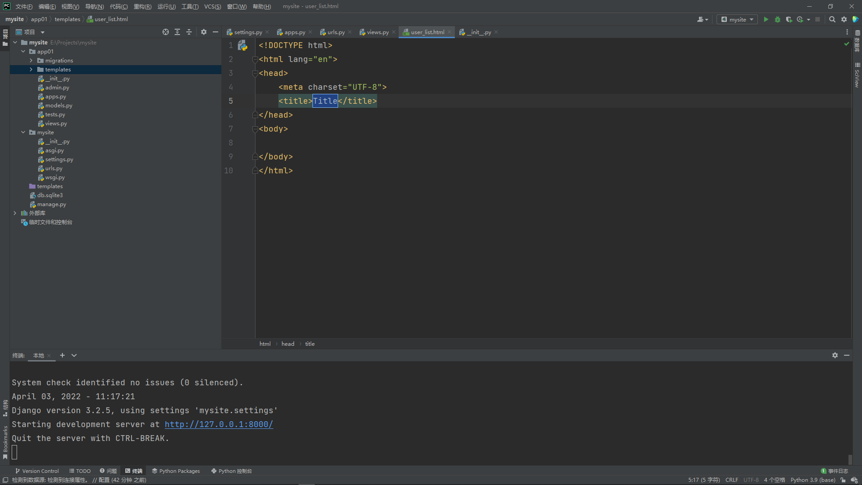Change CRLF line separator in status bar

click(x=731, y=480)
